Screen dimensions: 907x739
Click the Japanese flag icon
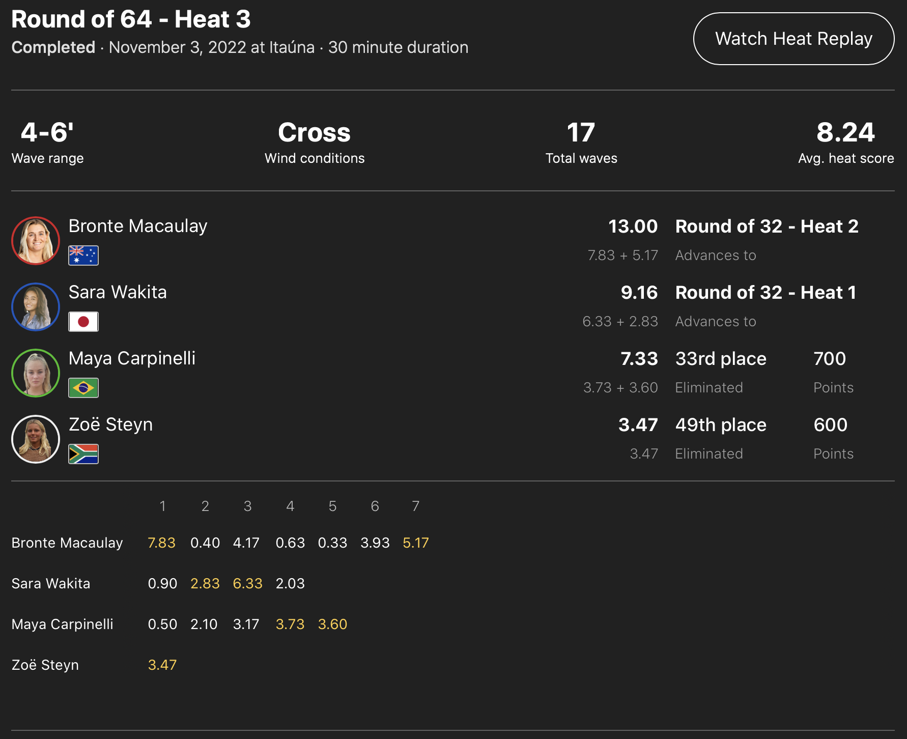click(x=83, y=322)
